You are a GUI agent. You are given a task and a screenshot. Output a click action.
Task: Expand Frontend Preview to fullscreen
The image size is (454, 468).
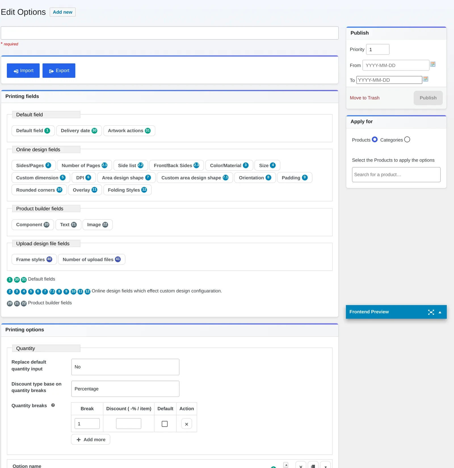431,312
